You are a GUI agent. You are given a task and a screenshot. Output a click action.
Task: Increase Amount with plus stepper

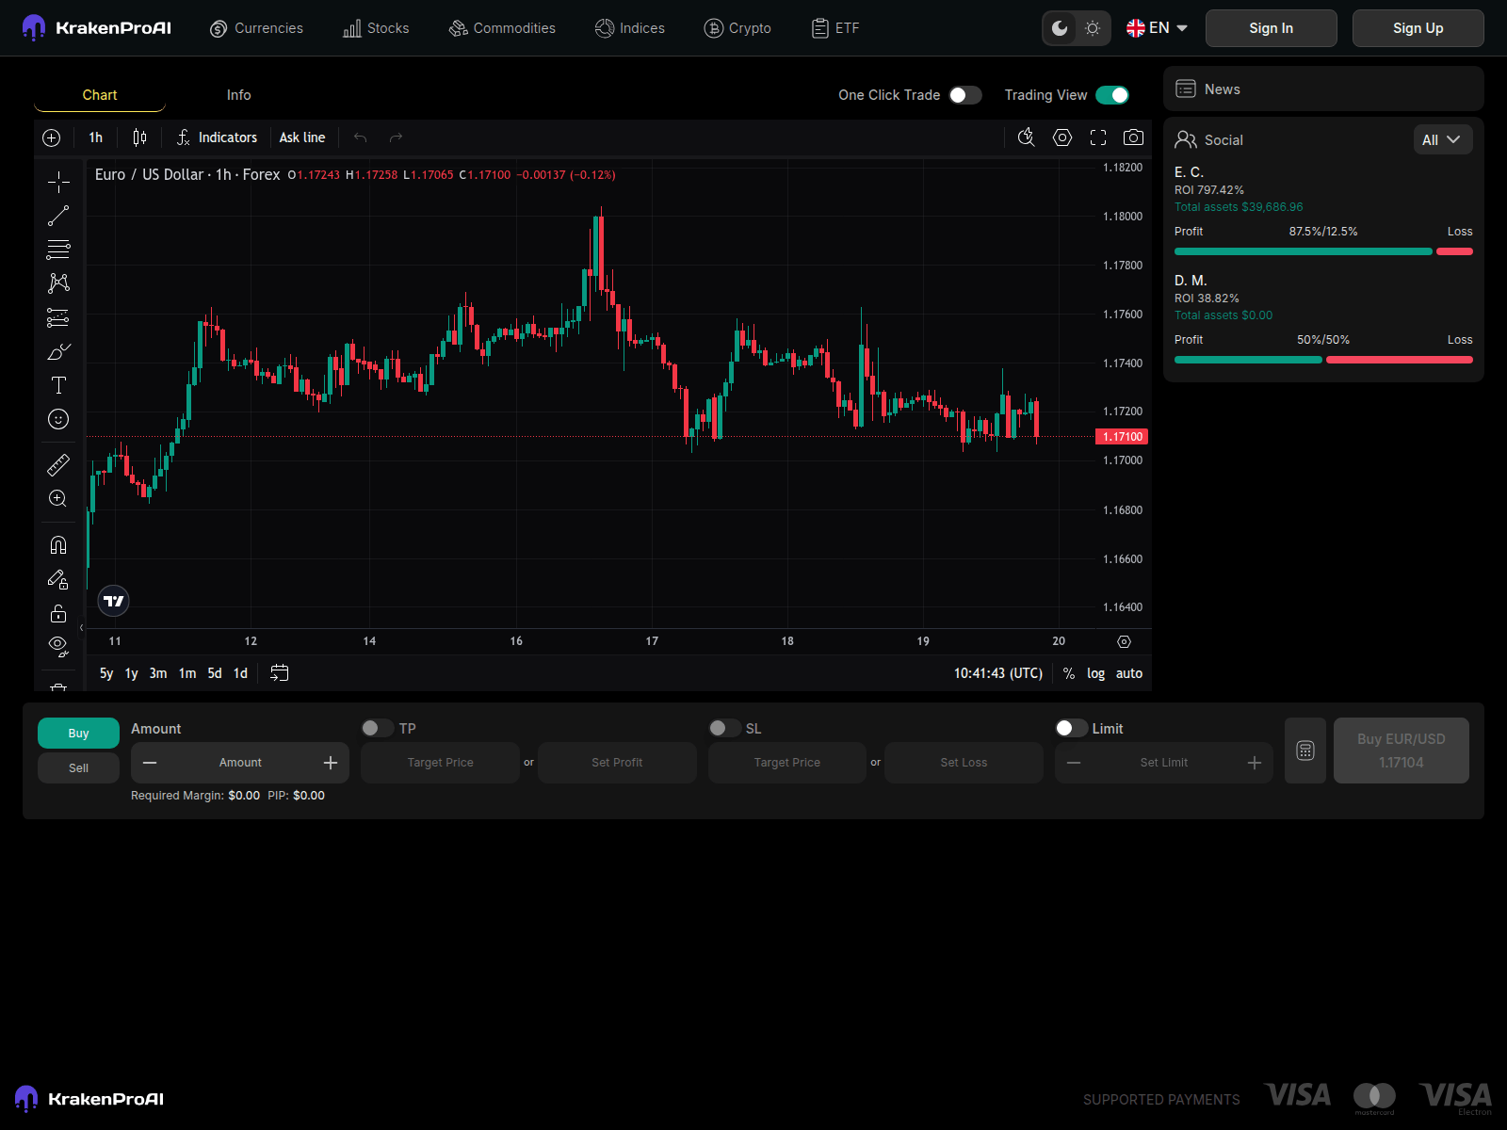point(331,763)
